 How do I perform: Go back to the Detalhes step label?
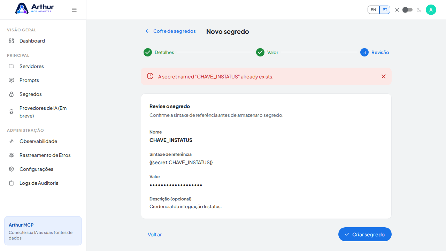click(164, 52)
